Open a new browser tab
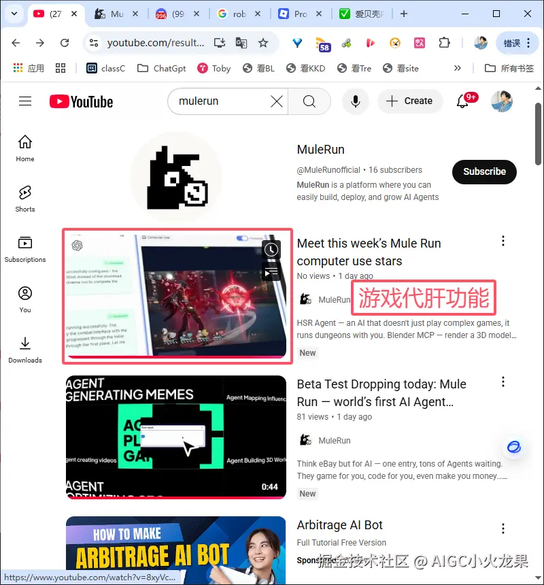 click(x=403, y=14)
